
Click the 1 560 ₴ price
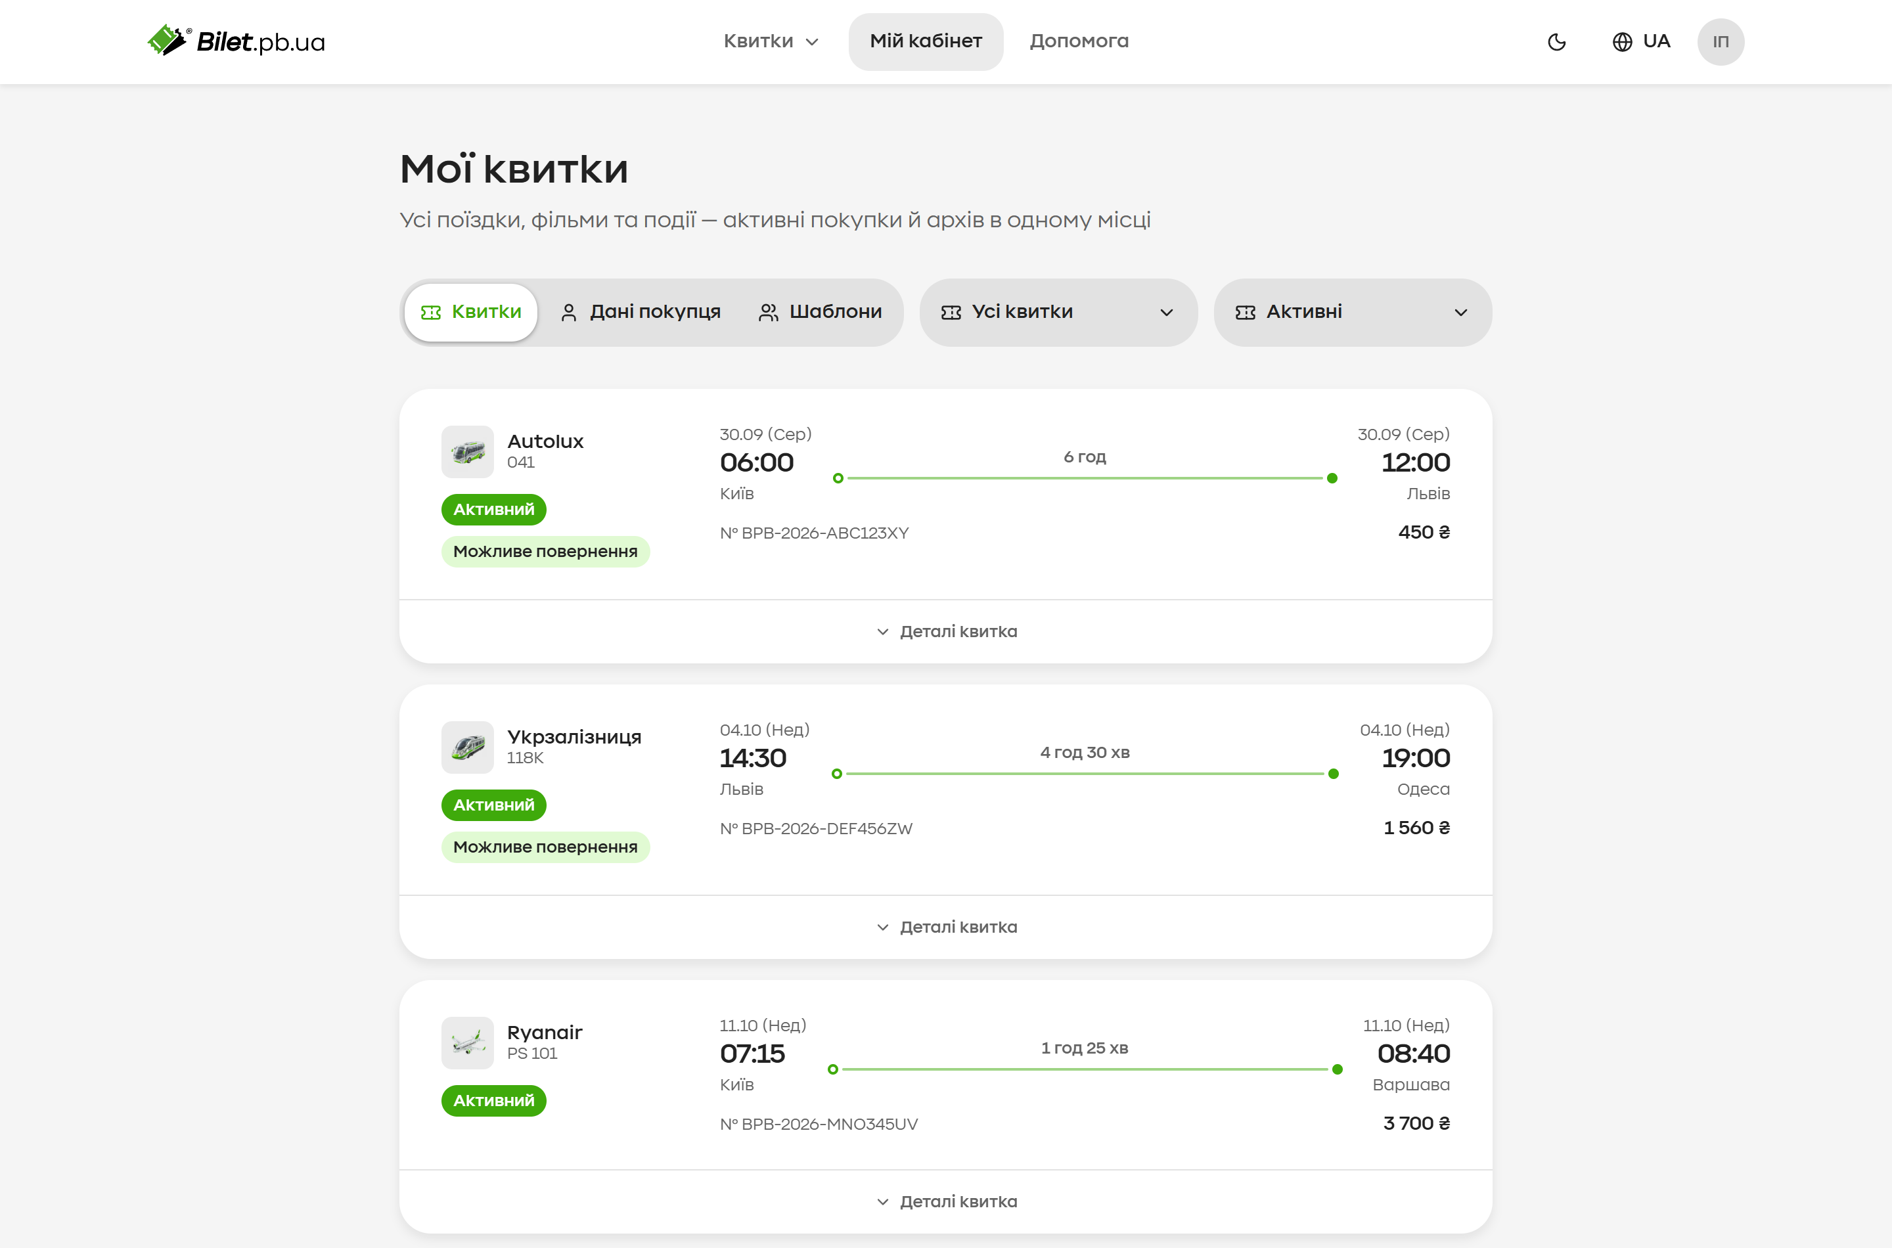pos(1417,828)
